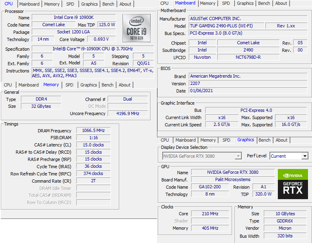
Task: Go to About tab in the row where Mainboard is active
Action: coord(281,3)
